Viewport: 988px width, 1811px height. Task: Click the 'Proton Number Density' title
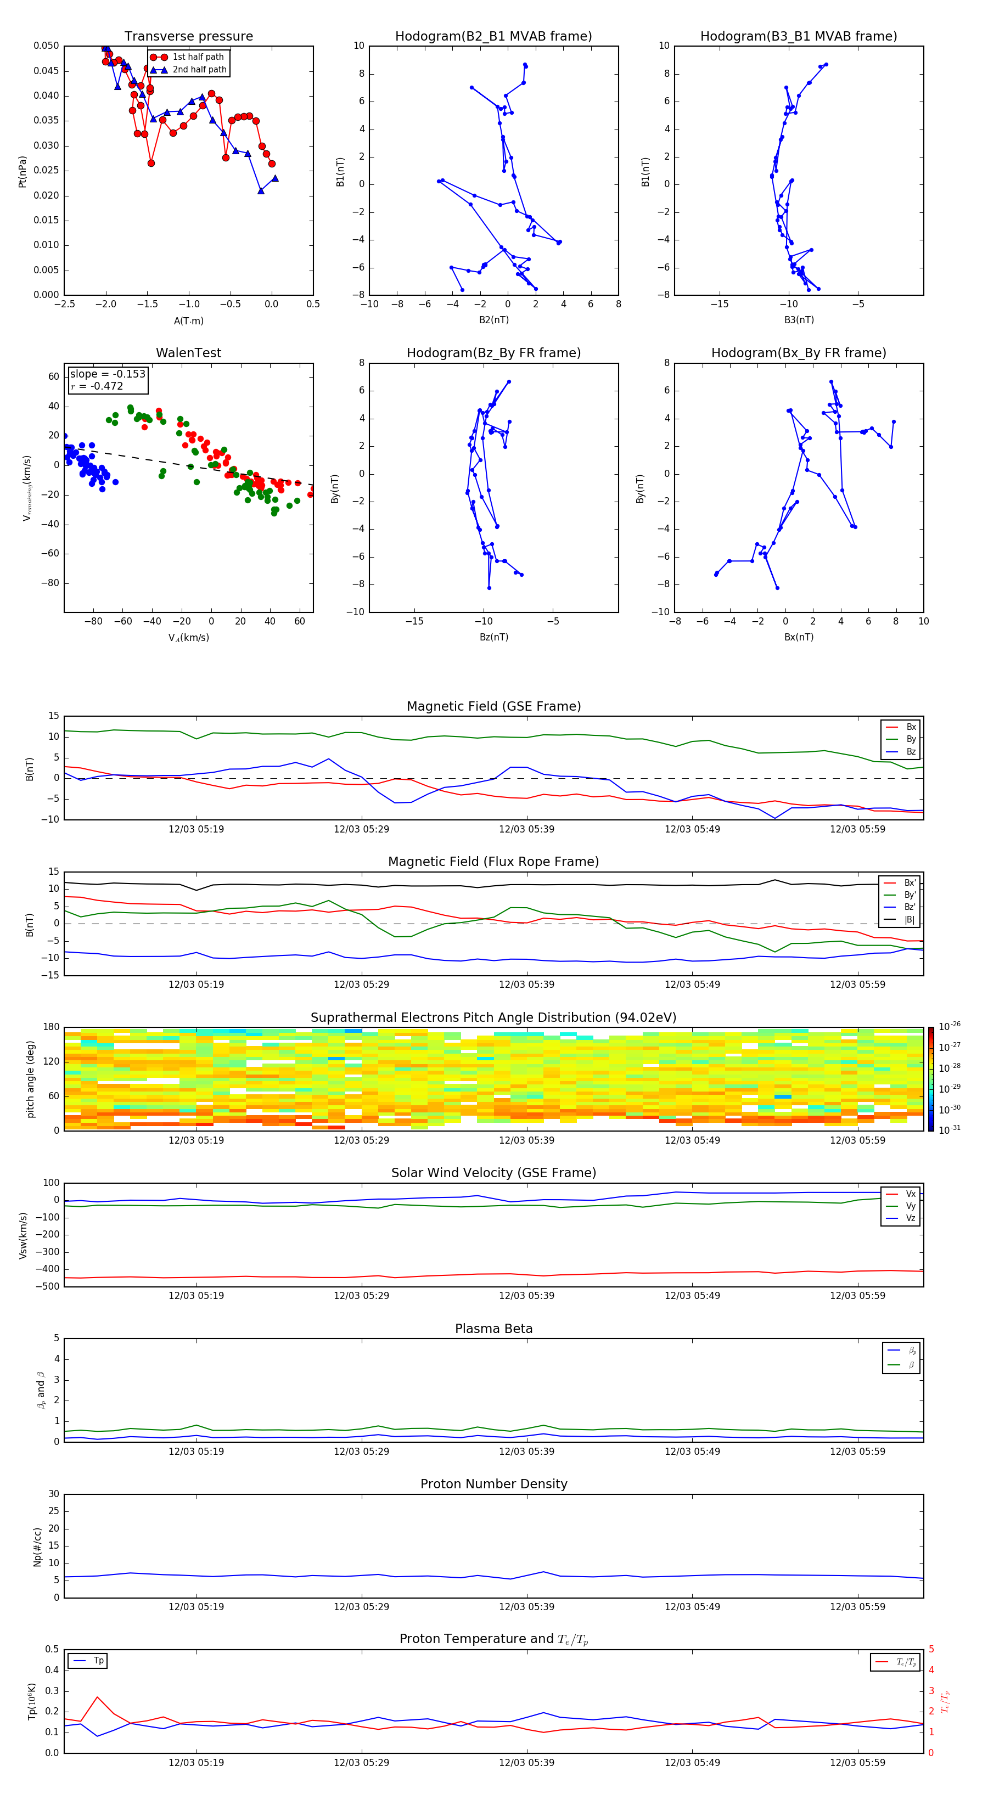point(493,1485)
